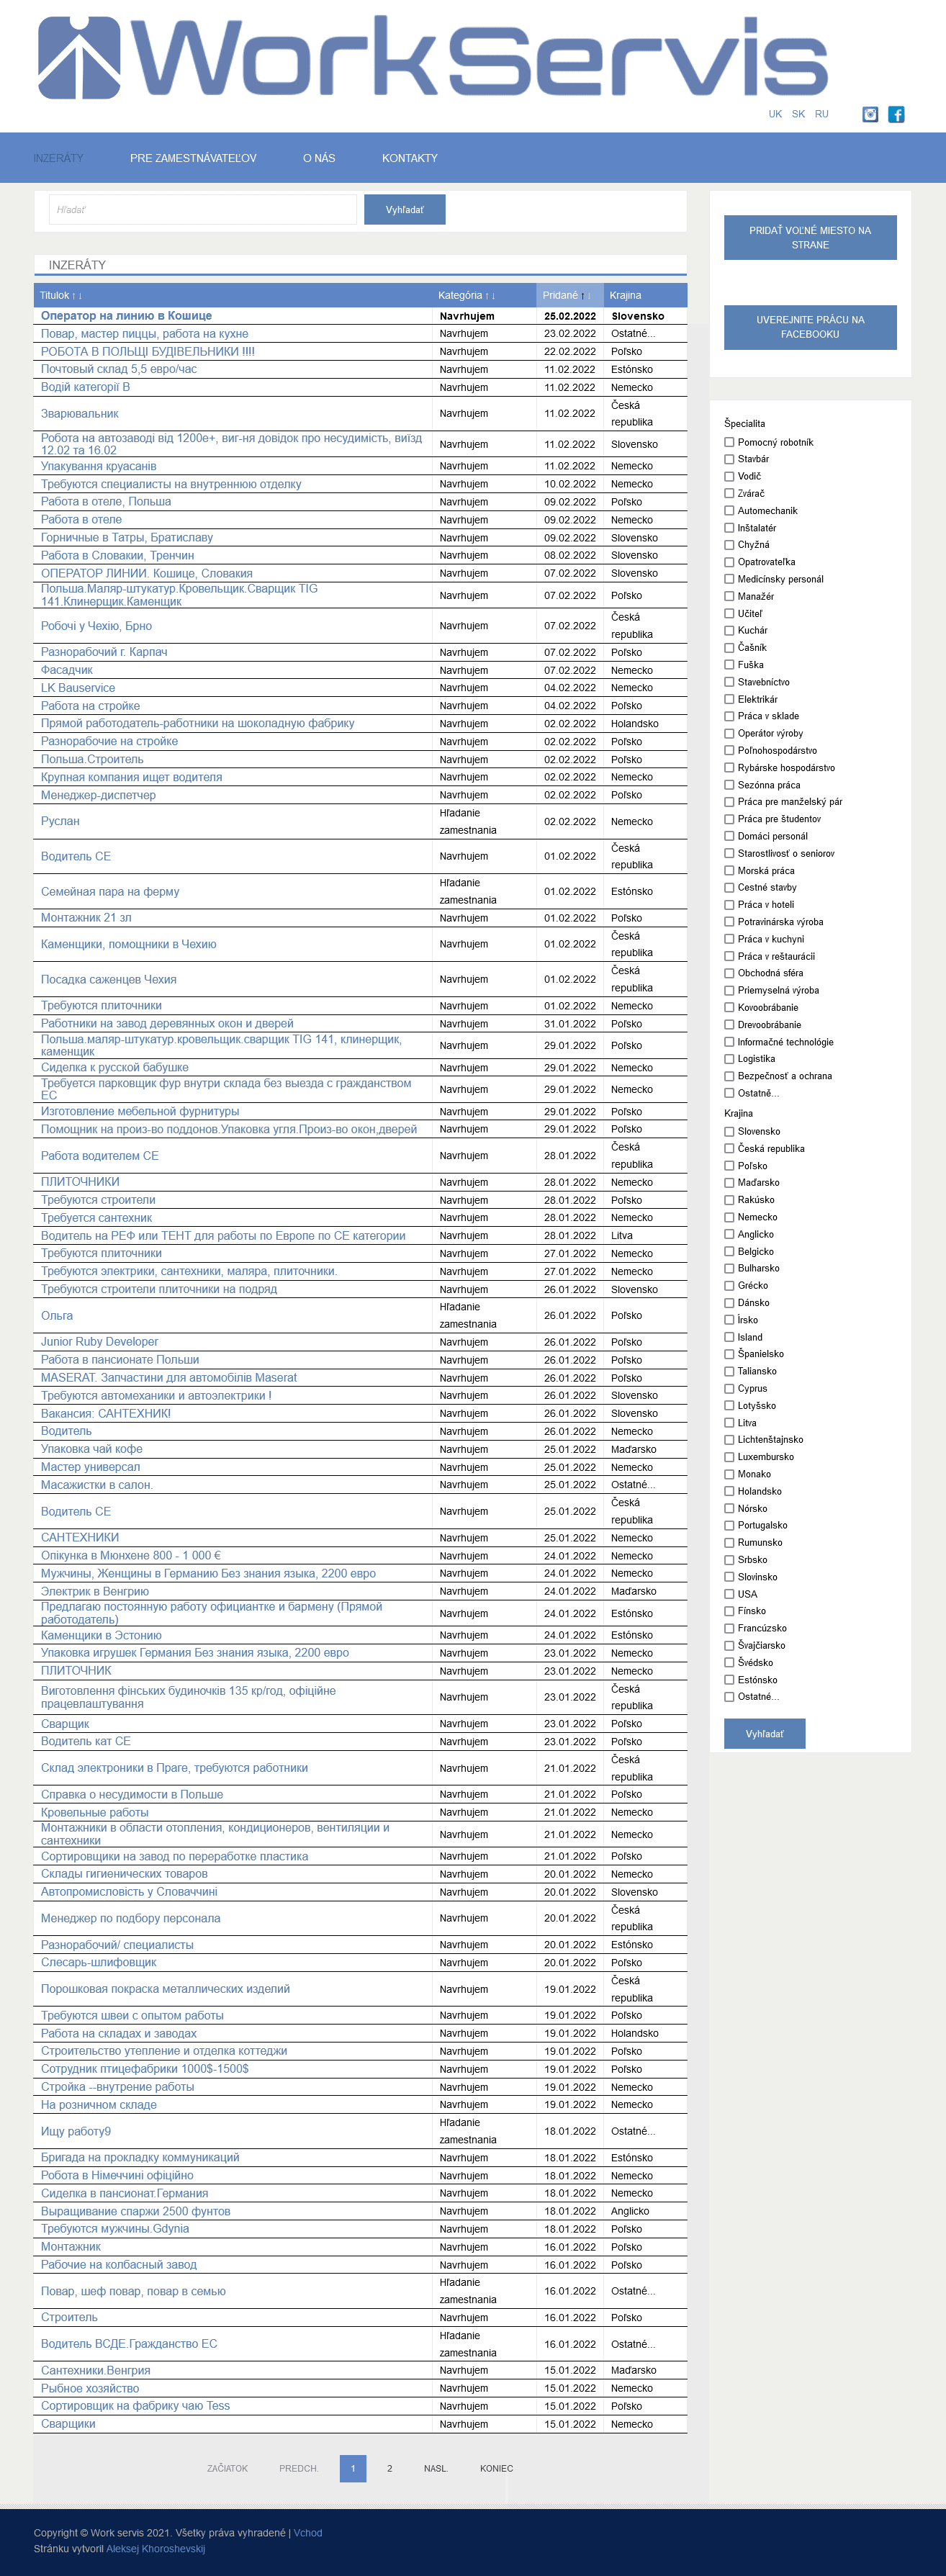Open the Instagram icon link
Image resolution: width=946 pixels, height=2576 pixels.
pos(870,114)
